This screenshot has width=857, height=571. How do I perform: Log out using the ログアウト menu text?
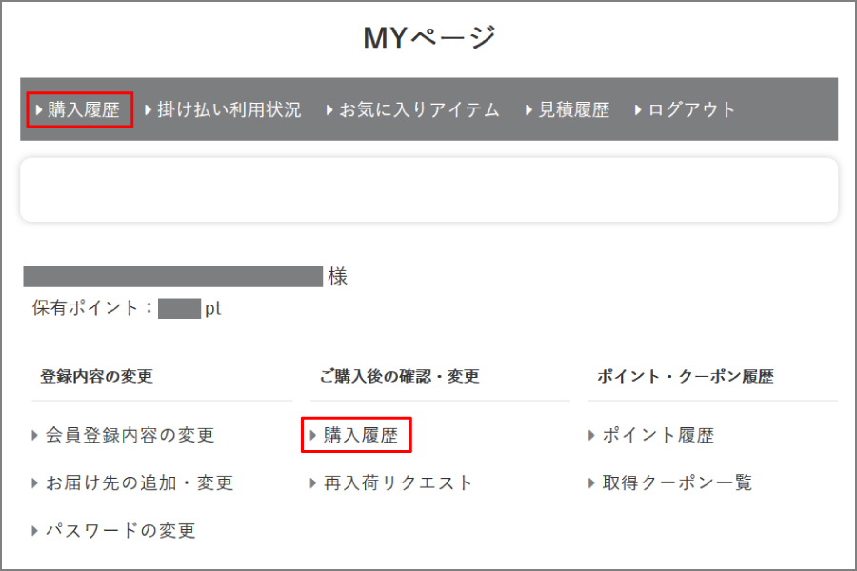point(691,110)
